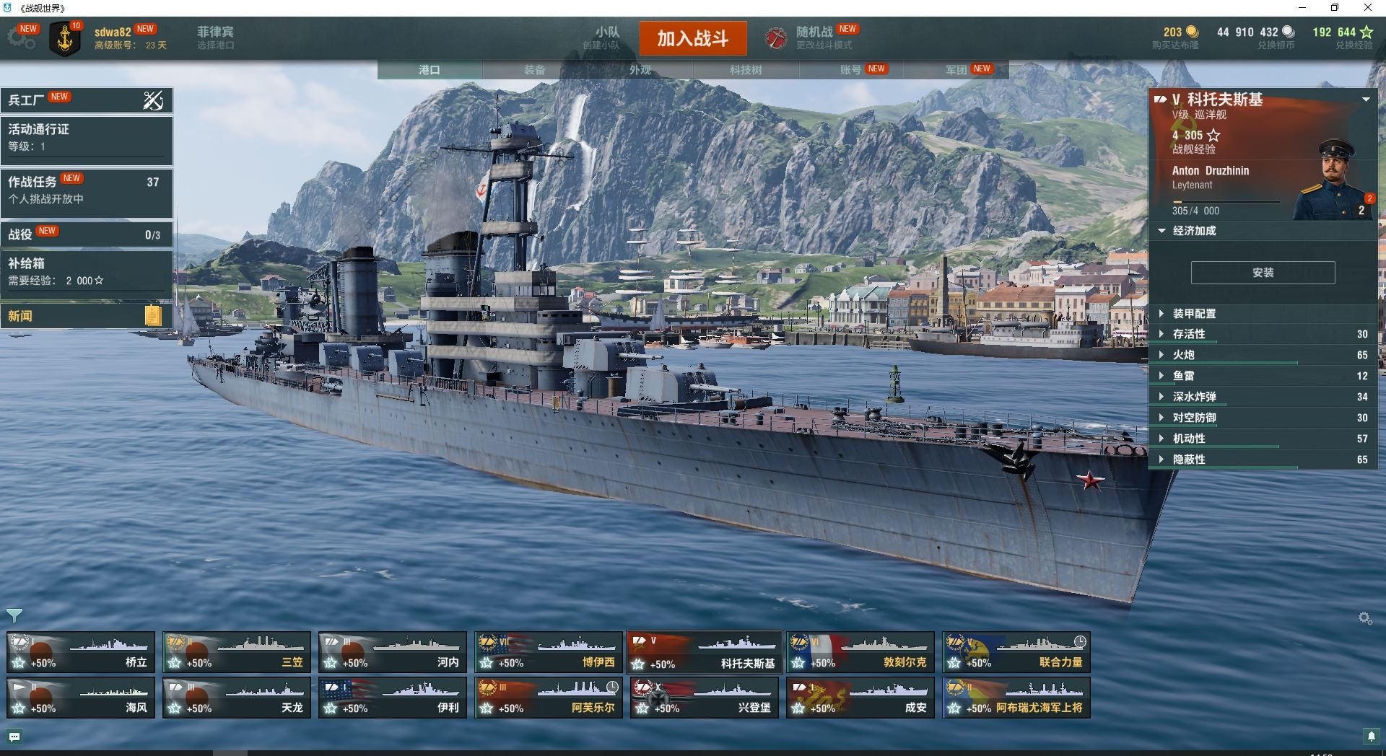Select 随机战 battle mode selector
This screenshot has height=756, width=1386.
point(813,38)
